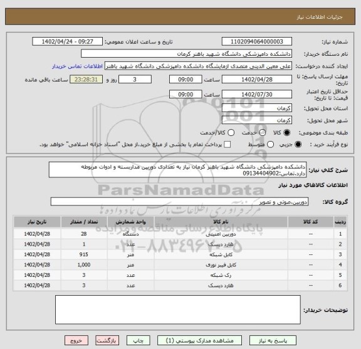Select the خدمت radio button
Image resolution: width=361 pixels, height=349 pixels.
262,133
